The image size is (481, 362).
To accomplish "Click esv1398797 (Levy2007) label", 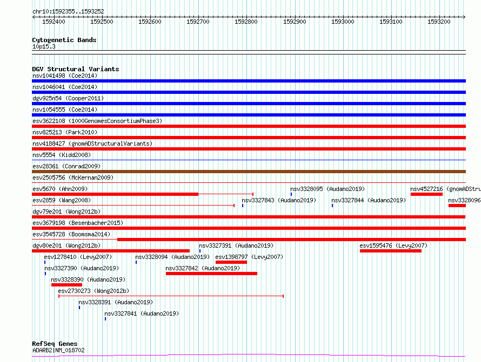I will pyautogui.click(x=249, y=257).
